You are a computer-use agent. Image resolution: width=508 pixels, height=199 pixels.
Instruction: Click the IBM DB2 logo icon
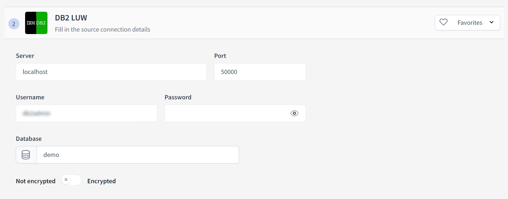coord(36,23)
